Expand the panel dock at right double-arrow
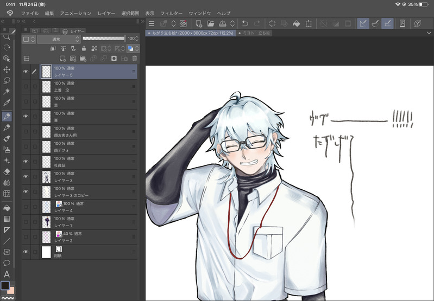Screen dimensions: 434x301 tap(142, 21)
